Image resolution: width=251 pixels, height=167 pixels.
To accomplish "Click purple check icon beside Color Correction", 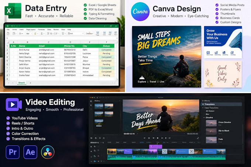I will tap(8, 133).
